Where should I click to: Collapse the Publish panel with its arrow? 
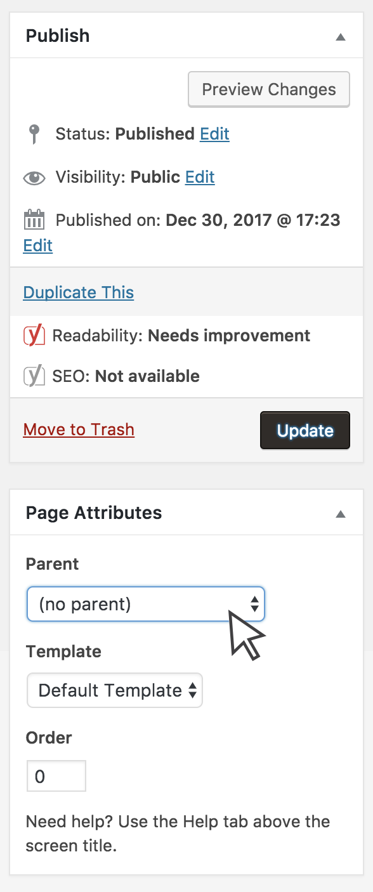point(341,37)
